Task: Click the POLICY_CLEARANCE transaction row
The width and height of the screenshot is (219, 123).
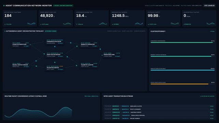Action: 159,109
